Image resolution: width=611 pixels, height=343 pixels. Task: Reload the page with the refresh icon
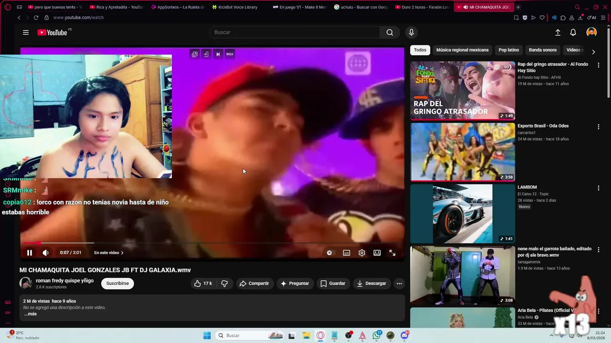[x=36, y=18]
